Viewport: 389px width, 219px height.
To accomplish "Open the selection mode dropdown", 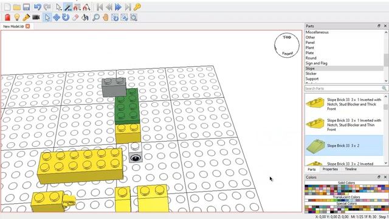I will click(x=59, y=7).
